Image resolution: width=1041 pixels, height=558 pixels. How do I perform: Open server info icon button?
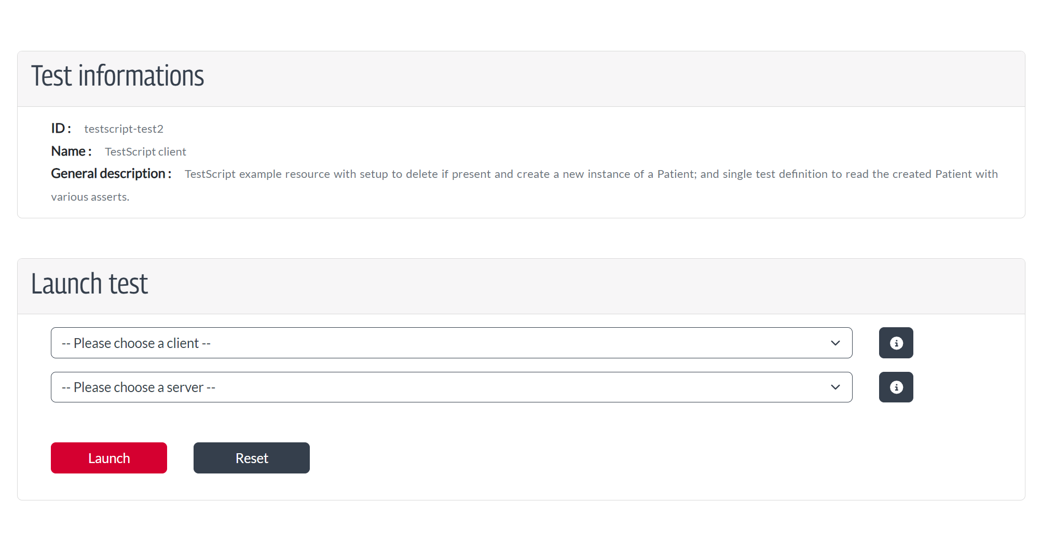point(896,387)
